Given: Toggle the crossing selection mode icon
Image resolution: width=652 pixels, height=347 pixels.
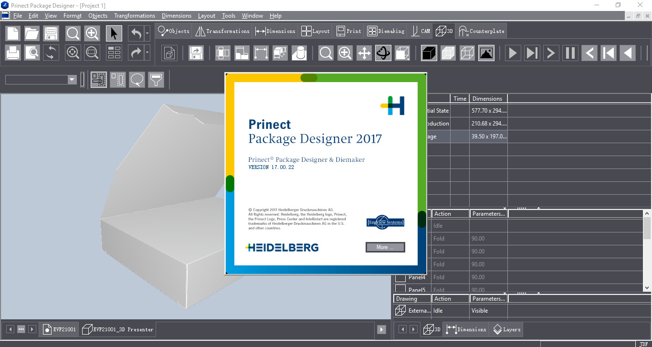Looking at the screenshot, I should [x=99, y=80].
